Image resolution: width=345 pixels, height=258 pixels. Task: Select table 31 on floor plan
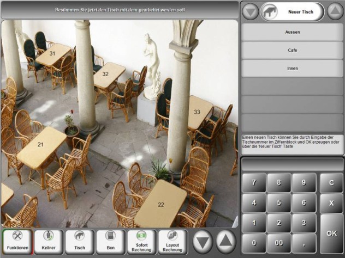pyautogui.click(x=52, y=53)
